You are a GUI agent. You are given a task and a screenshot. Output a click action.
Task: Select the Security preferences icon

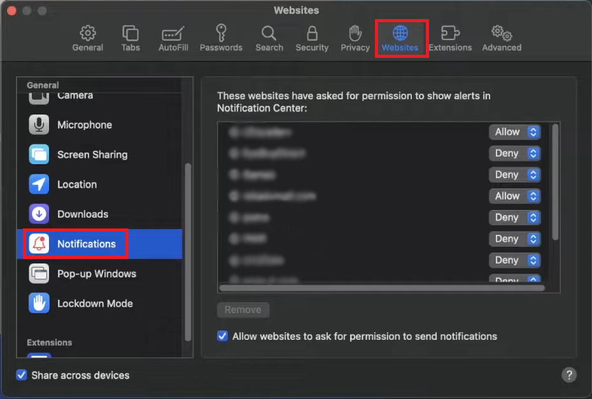312,37
